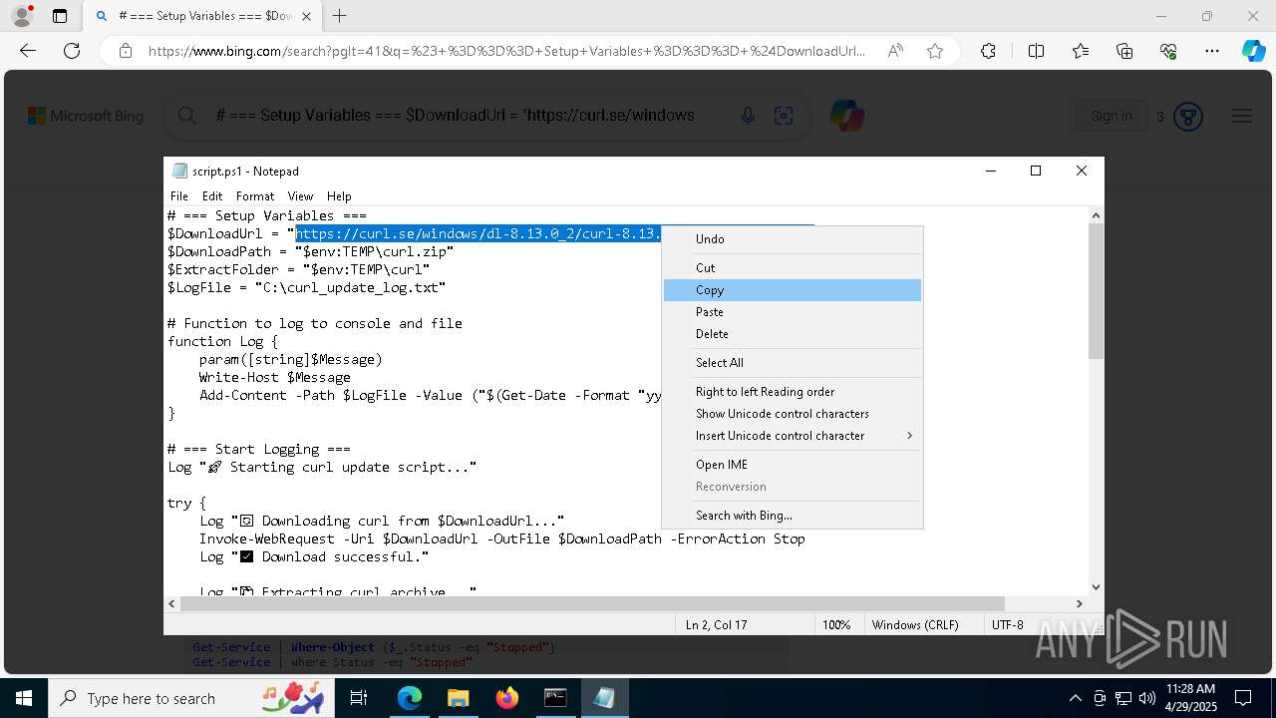1276x718 pixels.
Task: Refresh the Bing page
Action: click(x=72, y=51)
